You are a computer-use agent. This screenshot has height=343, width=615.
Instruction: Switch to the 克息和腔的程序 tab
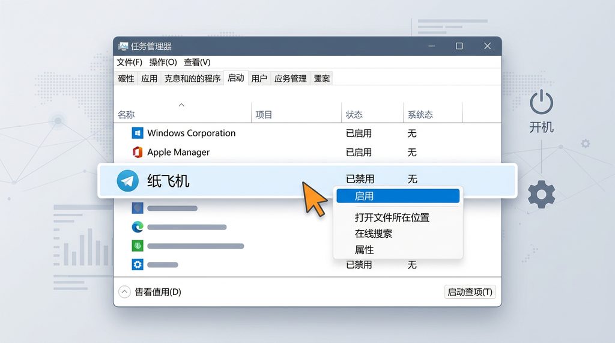point(192,79)
